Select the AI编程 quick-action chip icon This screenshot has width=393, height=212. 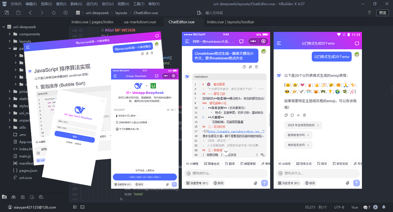point(284,163)
